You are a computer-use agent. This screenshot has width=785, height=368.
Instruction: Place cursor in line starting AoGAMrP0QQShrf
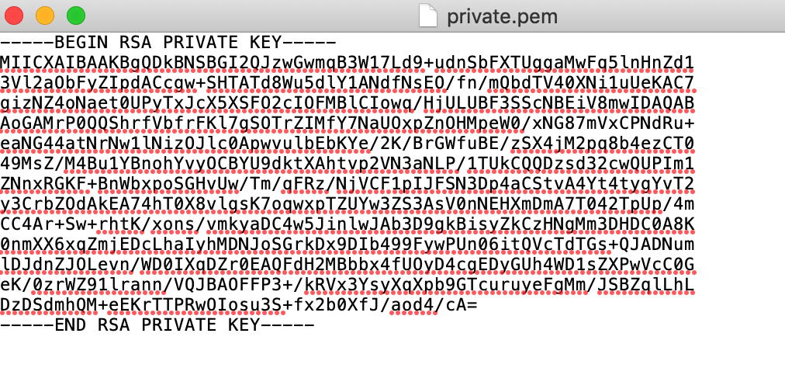click(x=347, y=123)
